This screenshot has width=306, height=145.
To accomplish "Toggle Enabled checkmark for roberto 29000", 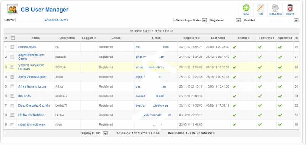I will [234, 47].
